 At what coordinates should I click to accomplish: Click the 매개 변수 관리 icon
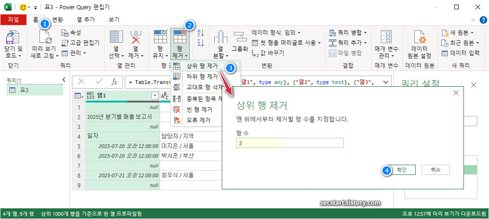point(386,37)
